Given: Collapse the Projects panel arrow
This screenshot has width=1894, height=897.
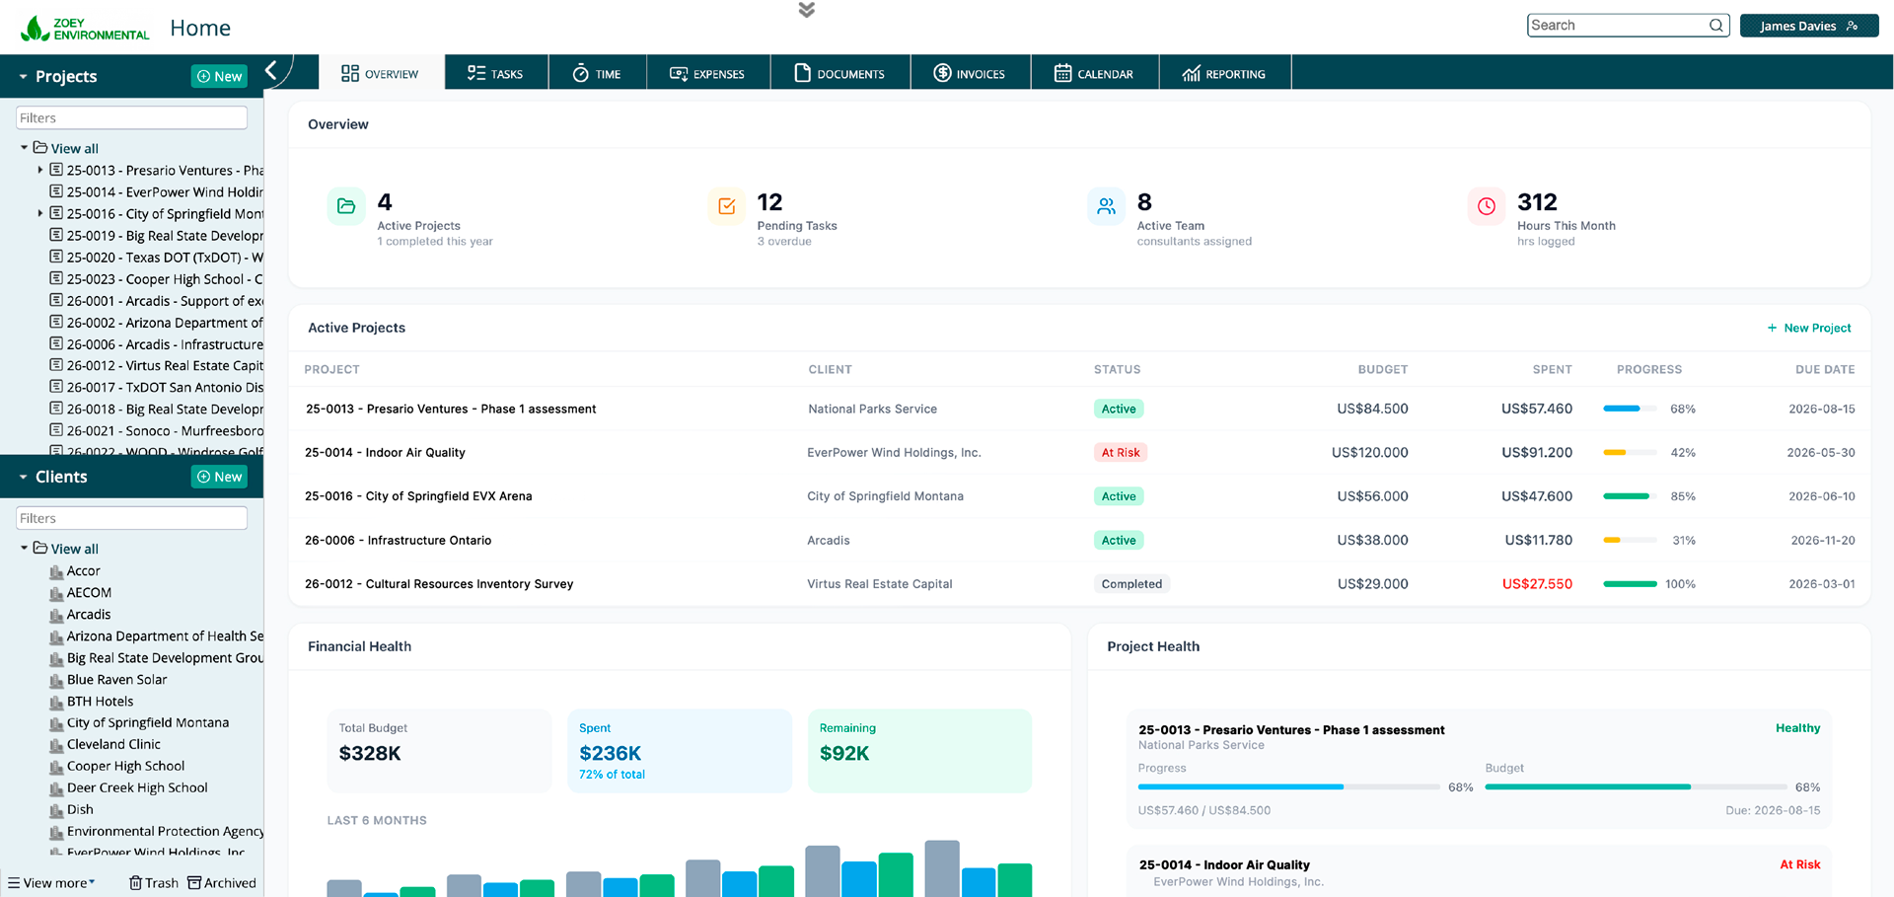Looking at the screenshot, I should (23, 76).
